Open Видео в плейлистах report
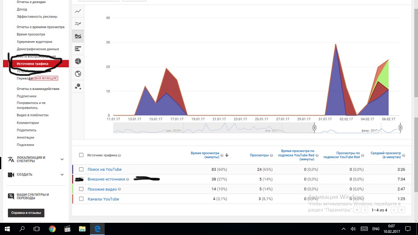Image resolution: width=418 pixels, height=235 pixels. pyautogui.click(x=32, y=115)
